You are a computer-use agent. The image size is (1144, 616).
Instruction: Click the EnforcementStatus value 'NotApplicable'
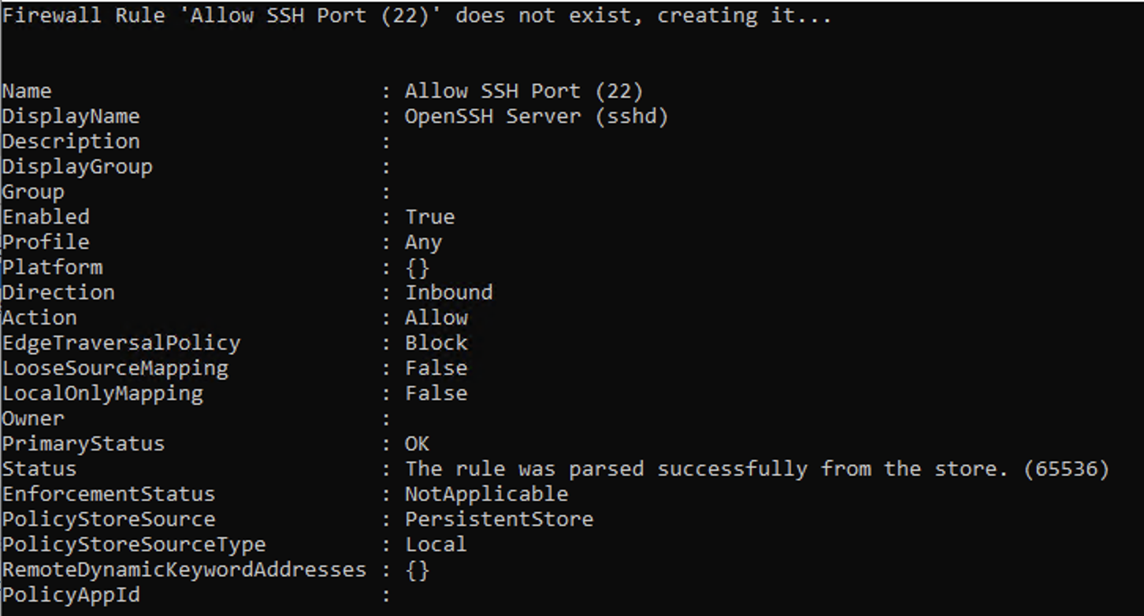486,494
